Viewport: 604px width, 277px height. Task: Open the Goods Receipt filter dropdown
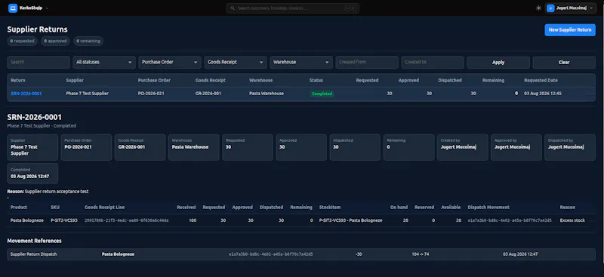tap(236, 62)
